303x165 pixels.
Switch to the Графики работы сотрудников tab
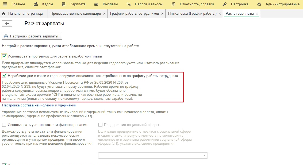click(x=135, y=14)
